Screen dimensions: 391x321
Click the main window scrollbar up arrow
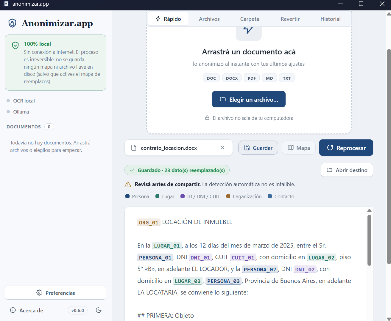[x=389, y=14]
